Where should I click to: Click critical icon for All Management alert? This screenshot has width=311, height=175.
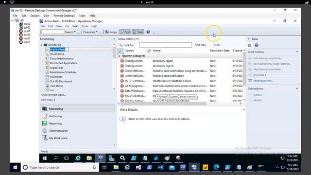tap(122, 86)
